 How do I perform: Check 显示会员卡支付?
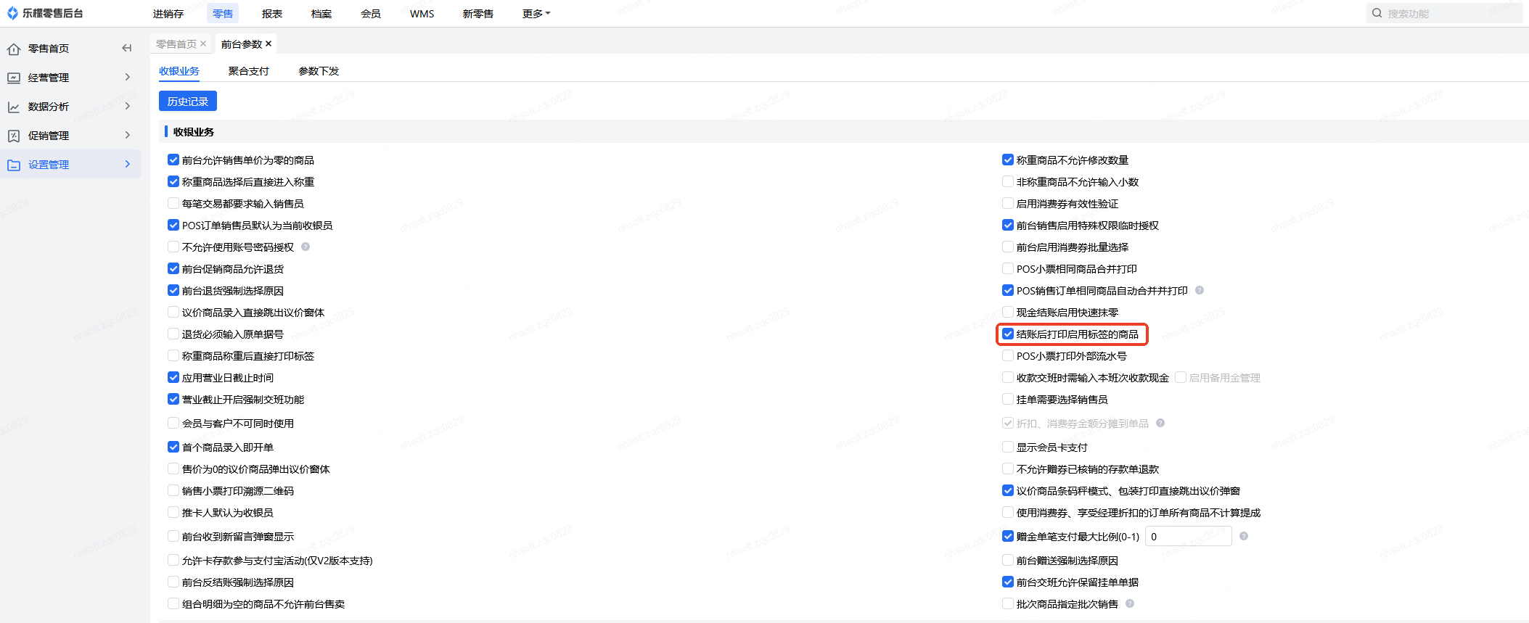point(1008,447)
